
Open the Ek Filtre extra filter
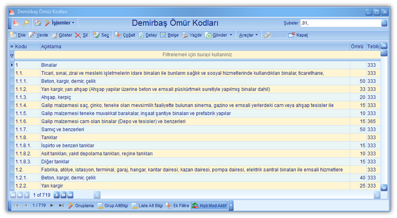(177, 206)
